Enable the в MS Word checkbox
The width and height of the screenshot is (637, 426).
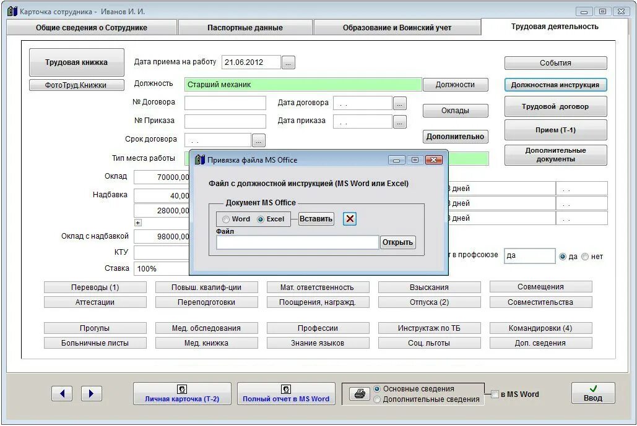coord(493,394)
